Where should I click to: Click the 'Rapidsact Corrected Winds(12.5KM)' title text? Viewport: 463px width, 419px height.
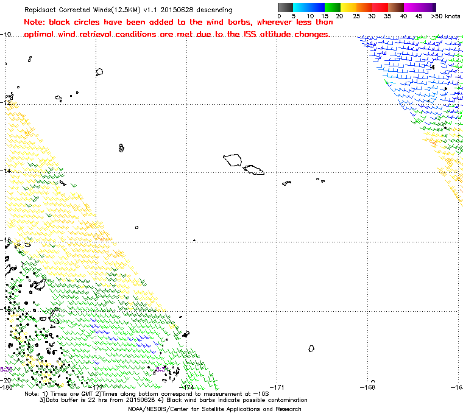pos(82,10)
